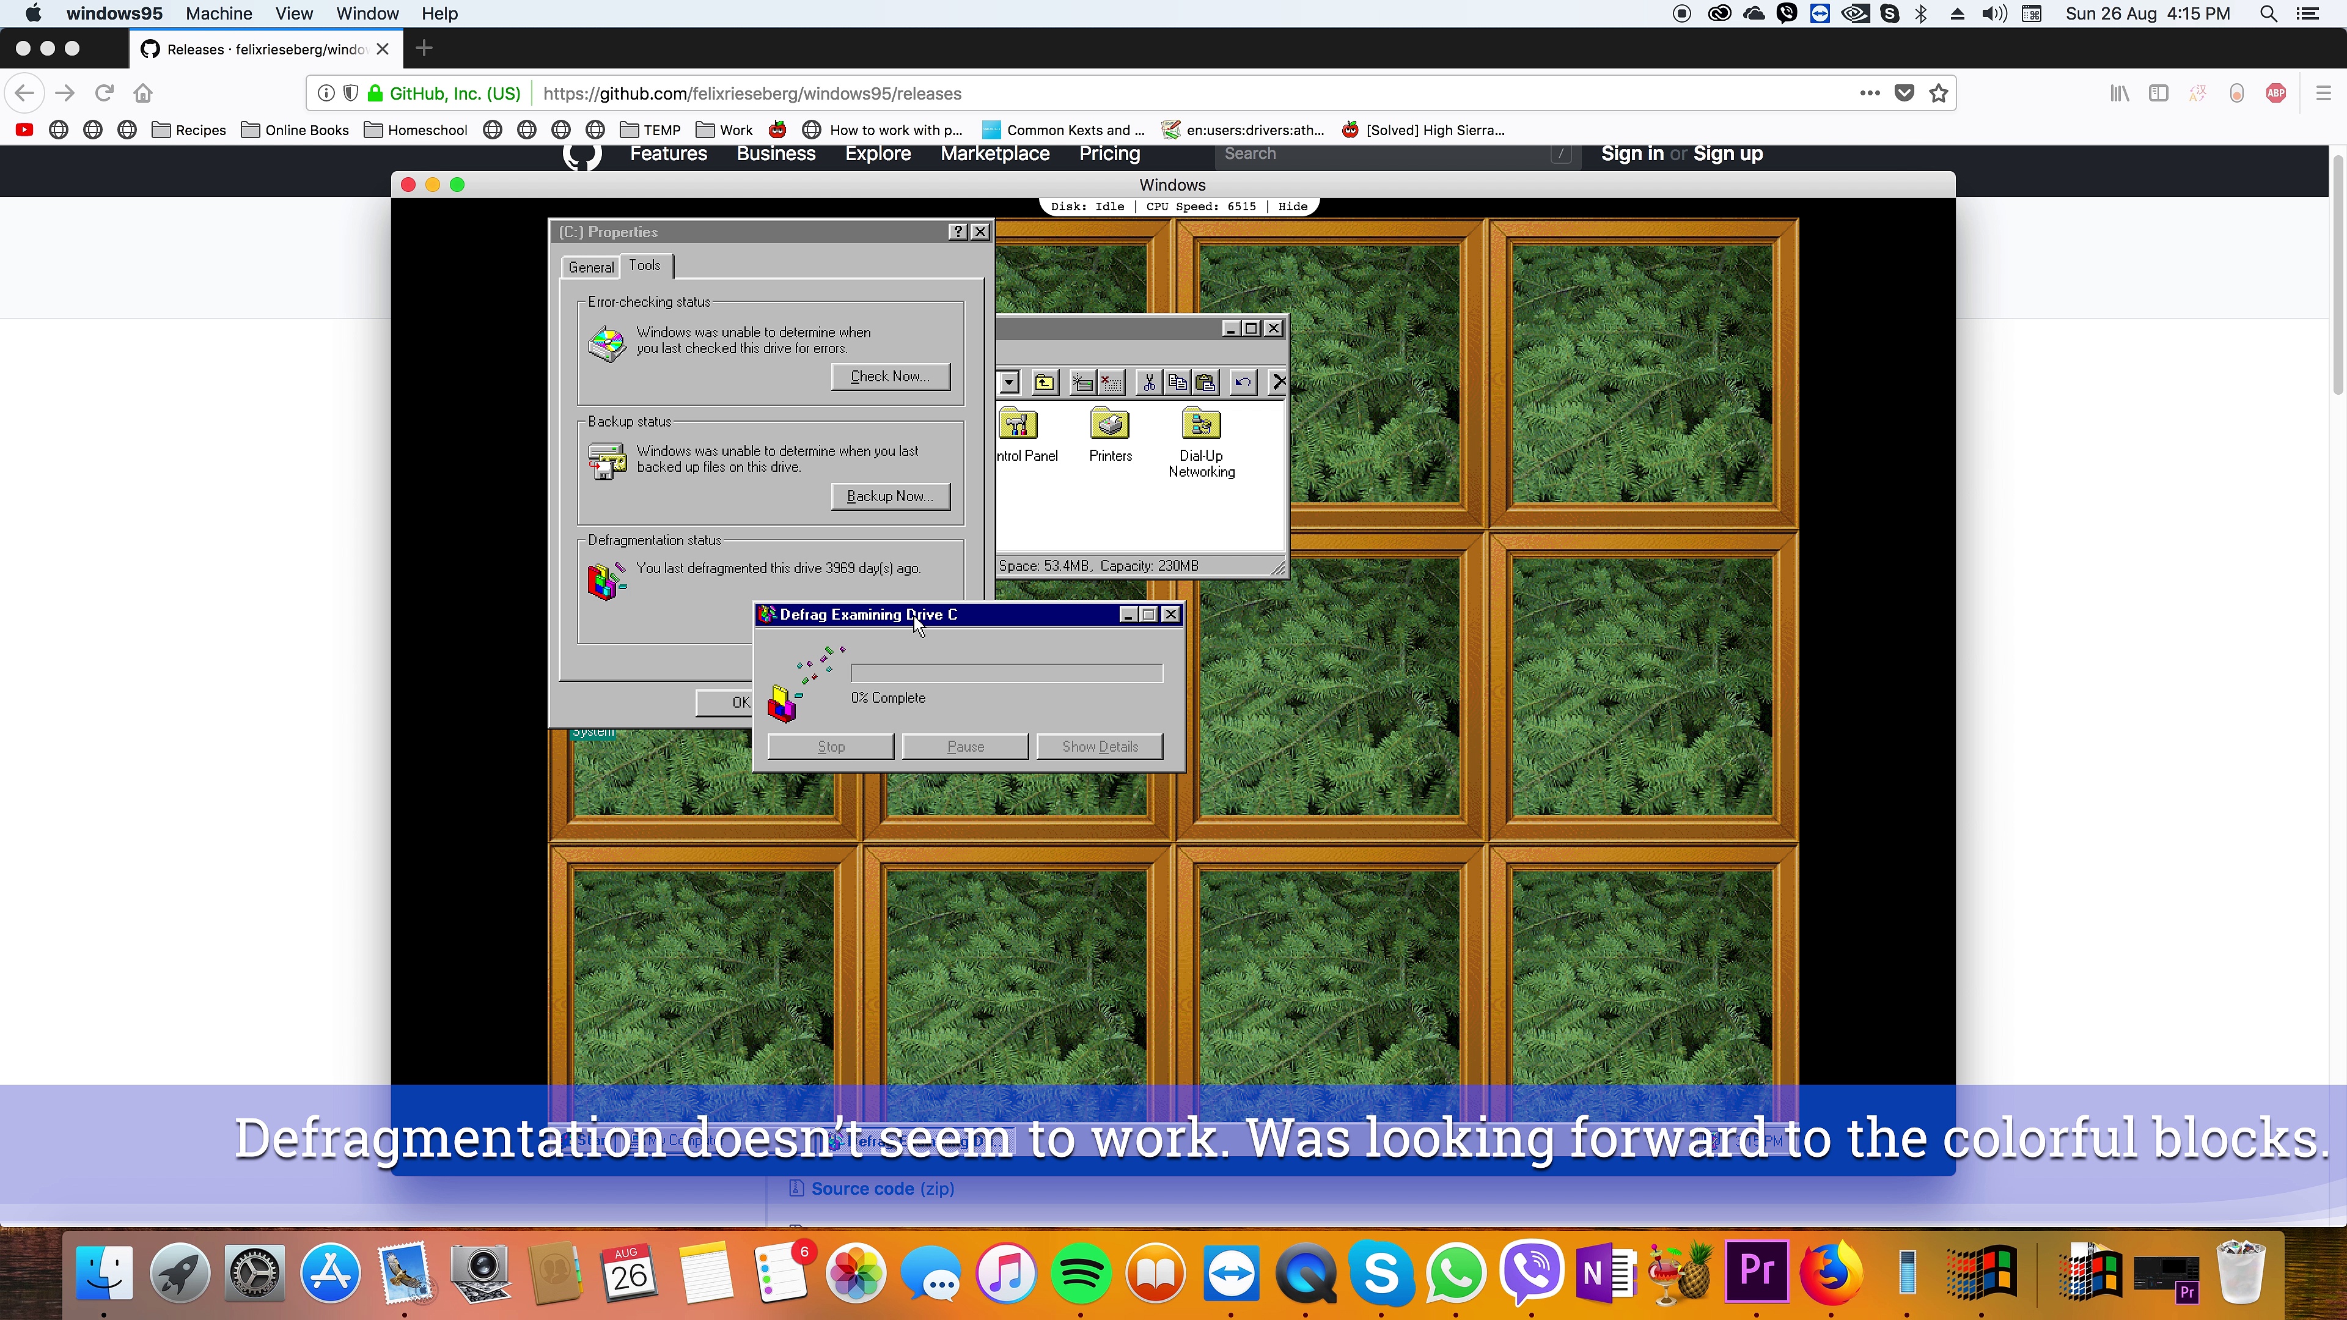Open Spotlight search in menu bar

(x=2269, y=13)
